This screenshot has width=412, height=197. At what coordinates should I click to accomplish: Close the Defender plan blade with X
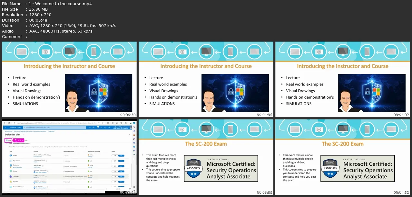(129, 134)
